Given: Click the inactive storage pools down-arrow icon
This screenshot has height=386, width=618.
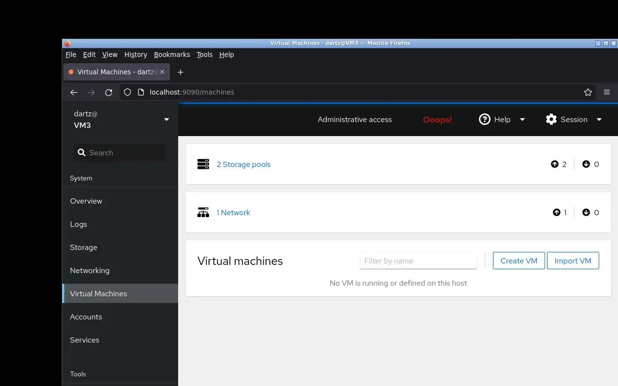Looking at the screenshot, I should (586, 164).
